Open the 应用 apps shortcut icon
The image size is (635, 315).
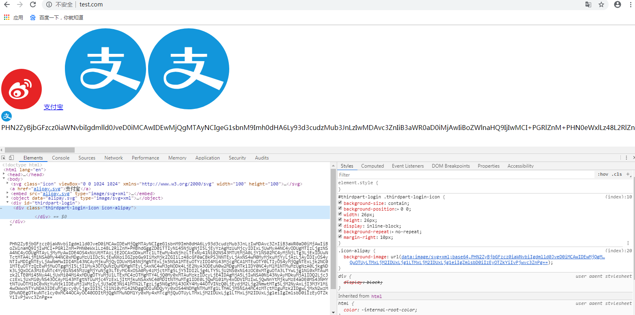[6, 17]
